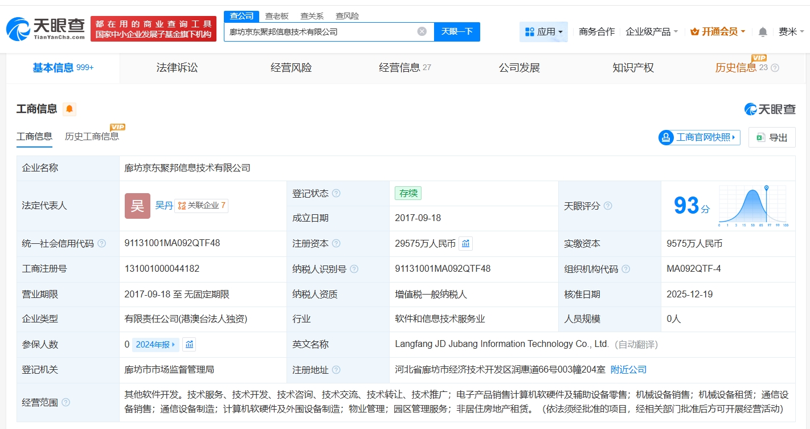Click the company name search field
810x429 pixels.
click(x=322, y=32)
